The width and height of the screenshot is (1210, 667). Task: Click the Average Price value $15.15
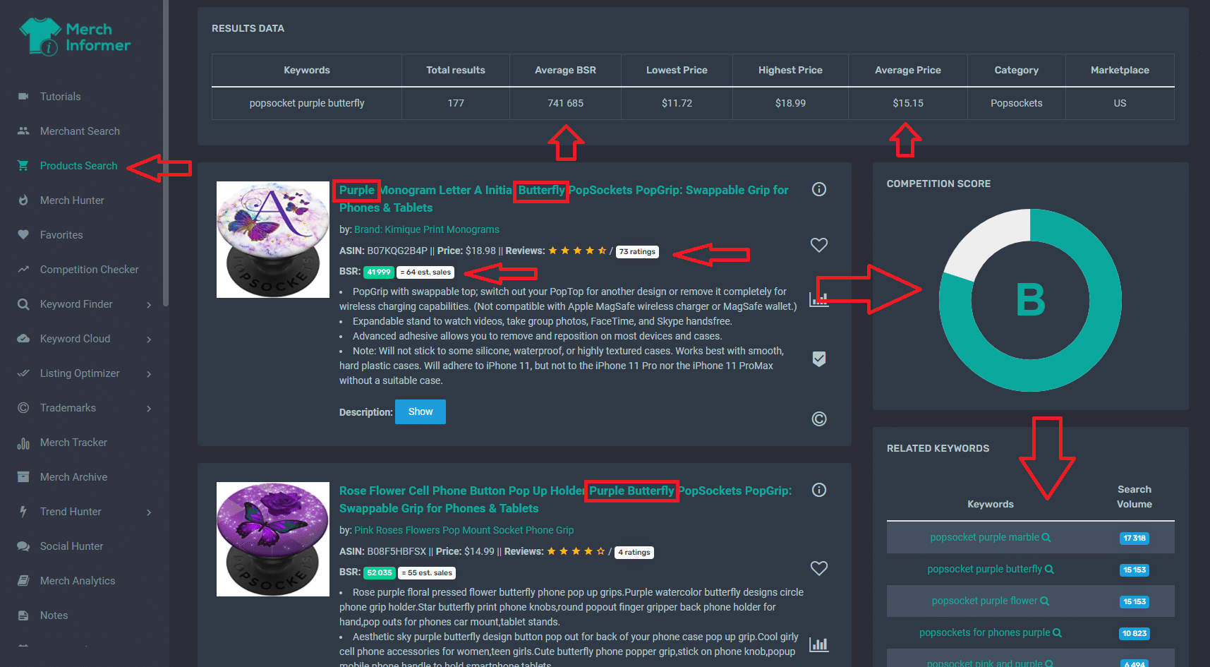(908, 103)
